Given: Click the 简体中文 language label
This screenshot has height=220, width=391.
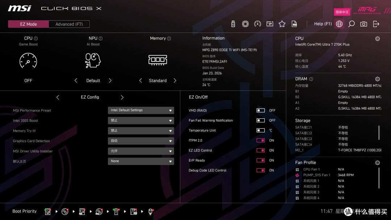Looking at the screenshot, I should 342,12.
